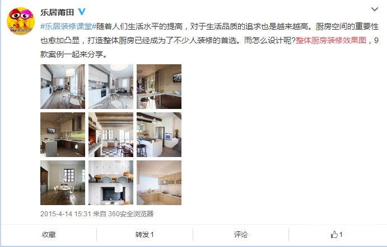
Task: View thumbnail with bar stools and fridge
Action: pos(159,135)
